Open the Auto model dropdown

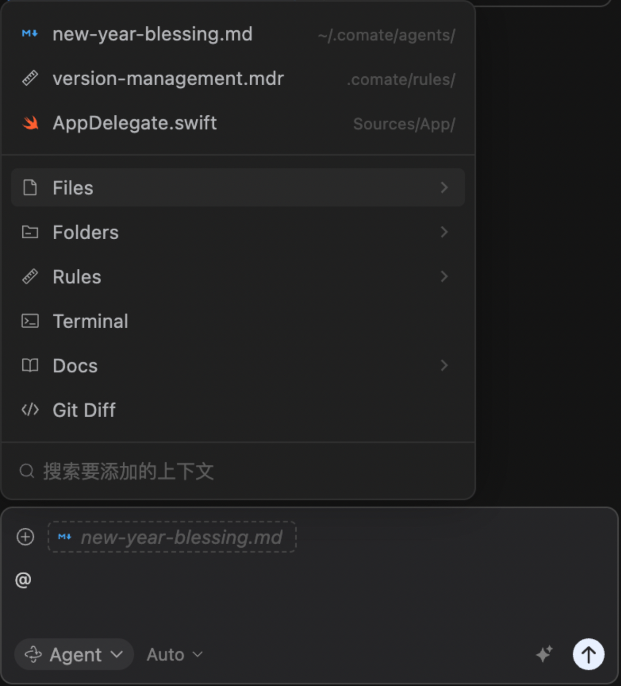coord(175,655)
